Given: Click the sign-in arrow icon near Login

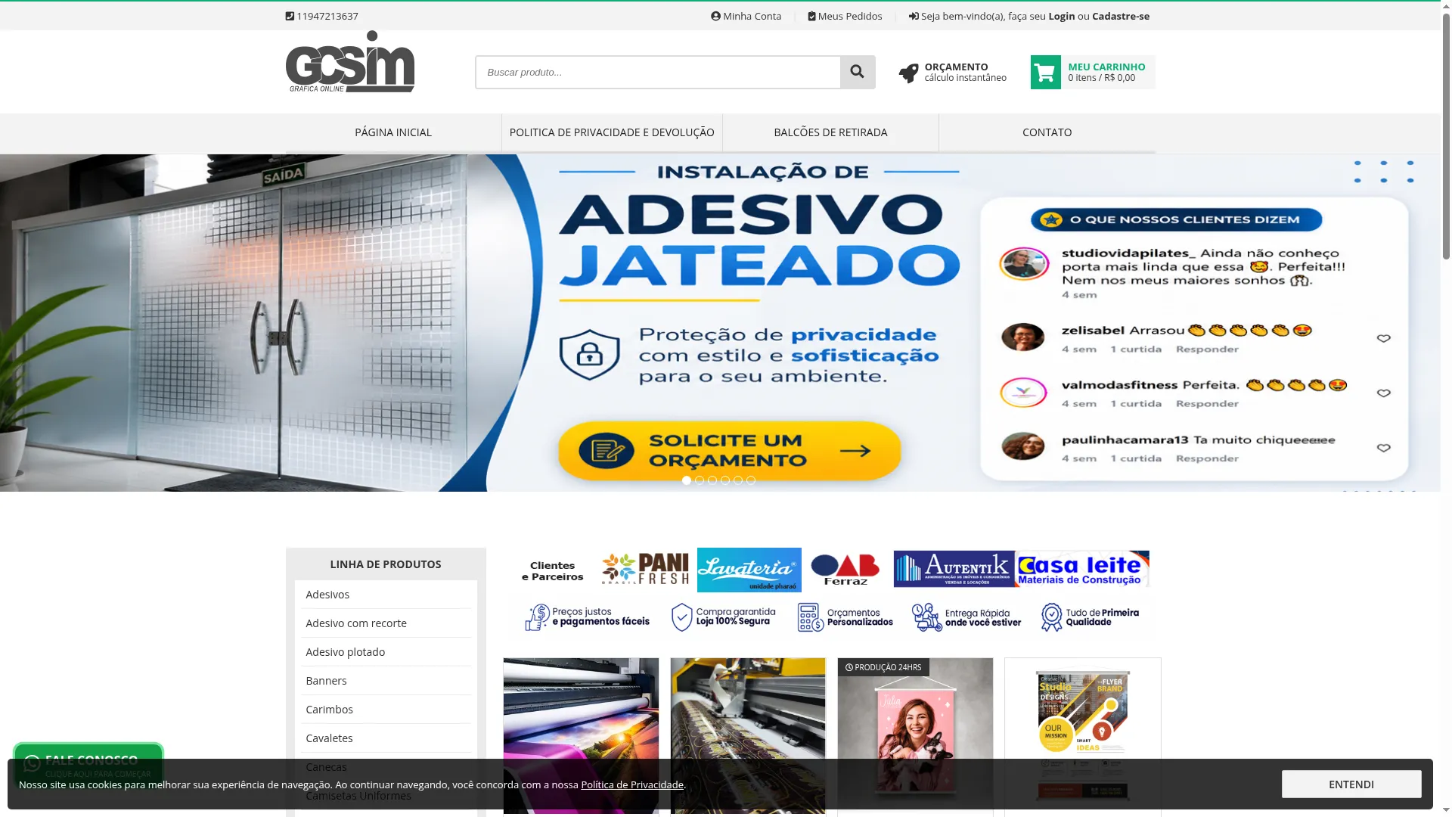Looking at the screenshot, I should (914, 16).
